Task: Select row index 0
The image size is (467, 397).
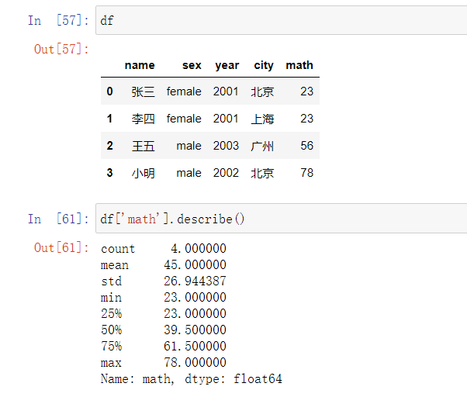Action: tap(109, 91)
